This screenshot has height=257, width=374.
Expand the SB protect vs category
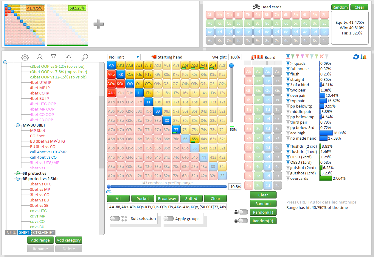[18, 173]
